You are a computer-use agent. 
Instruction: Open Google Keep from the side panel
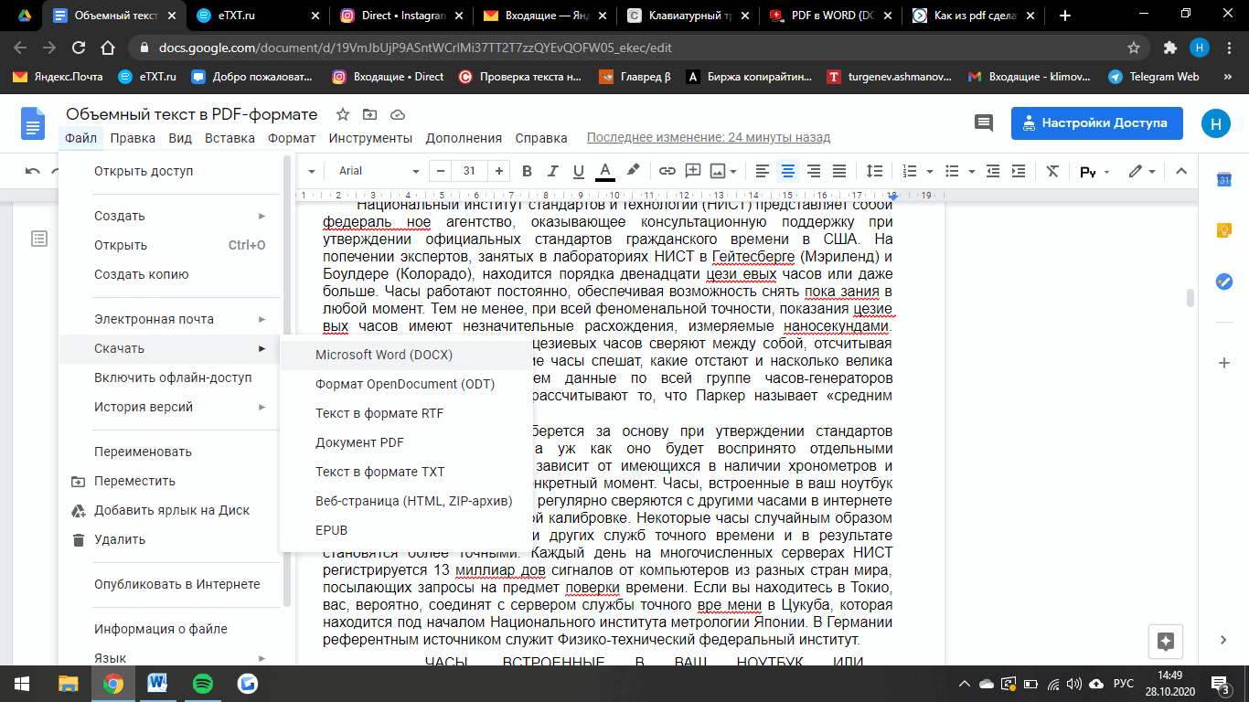1223,231
